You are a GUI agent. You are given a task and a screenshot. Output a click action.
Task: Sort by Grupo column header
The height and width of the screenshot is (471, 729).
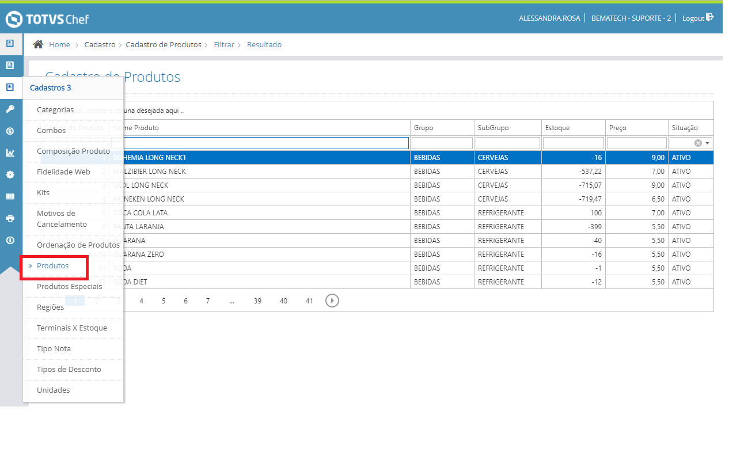[442, 128]
